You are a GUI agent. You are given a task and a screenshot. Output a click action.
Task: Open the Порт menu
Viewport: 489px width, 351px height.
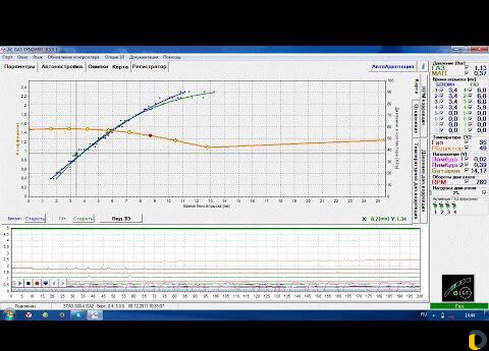pos(8,57)
